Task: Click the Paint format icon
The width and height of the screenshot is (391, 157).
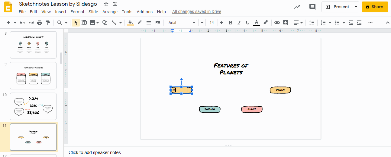Action: (48, 23)
